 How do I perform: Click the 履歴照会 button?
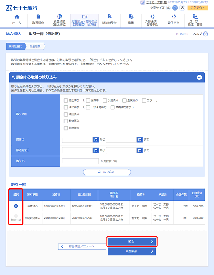pyautogui.click(x=132, y=251)
